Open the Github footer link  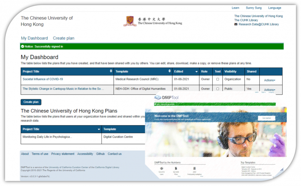100,154
